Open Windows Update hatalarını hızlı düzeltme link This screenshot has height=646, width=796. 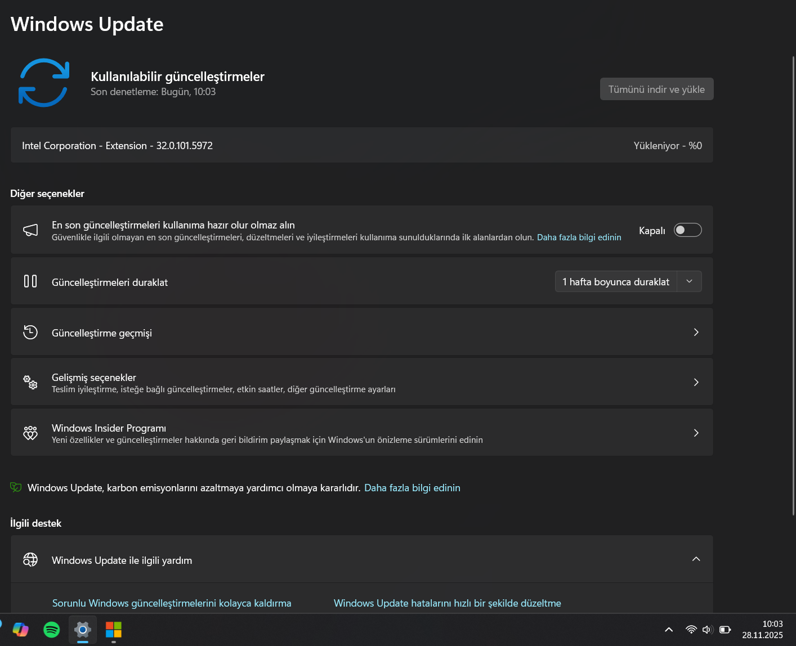click(x=448, y=603)
